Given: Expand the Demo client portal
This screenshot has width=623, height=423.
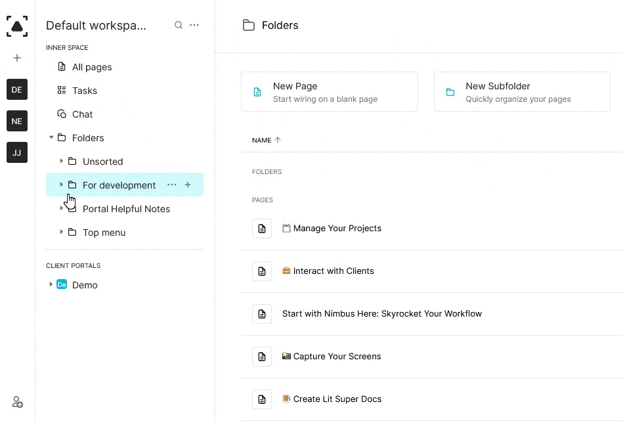Looking at the screenshot, I should [x=51, y=284].
